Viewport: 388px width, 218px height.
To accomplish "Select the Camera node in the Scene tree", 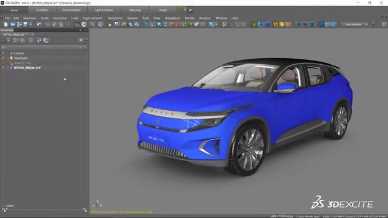I will [19, 53].
